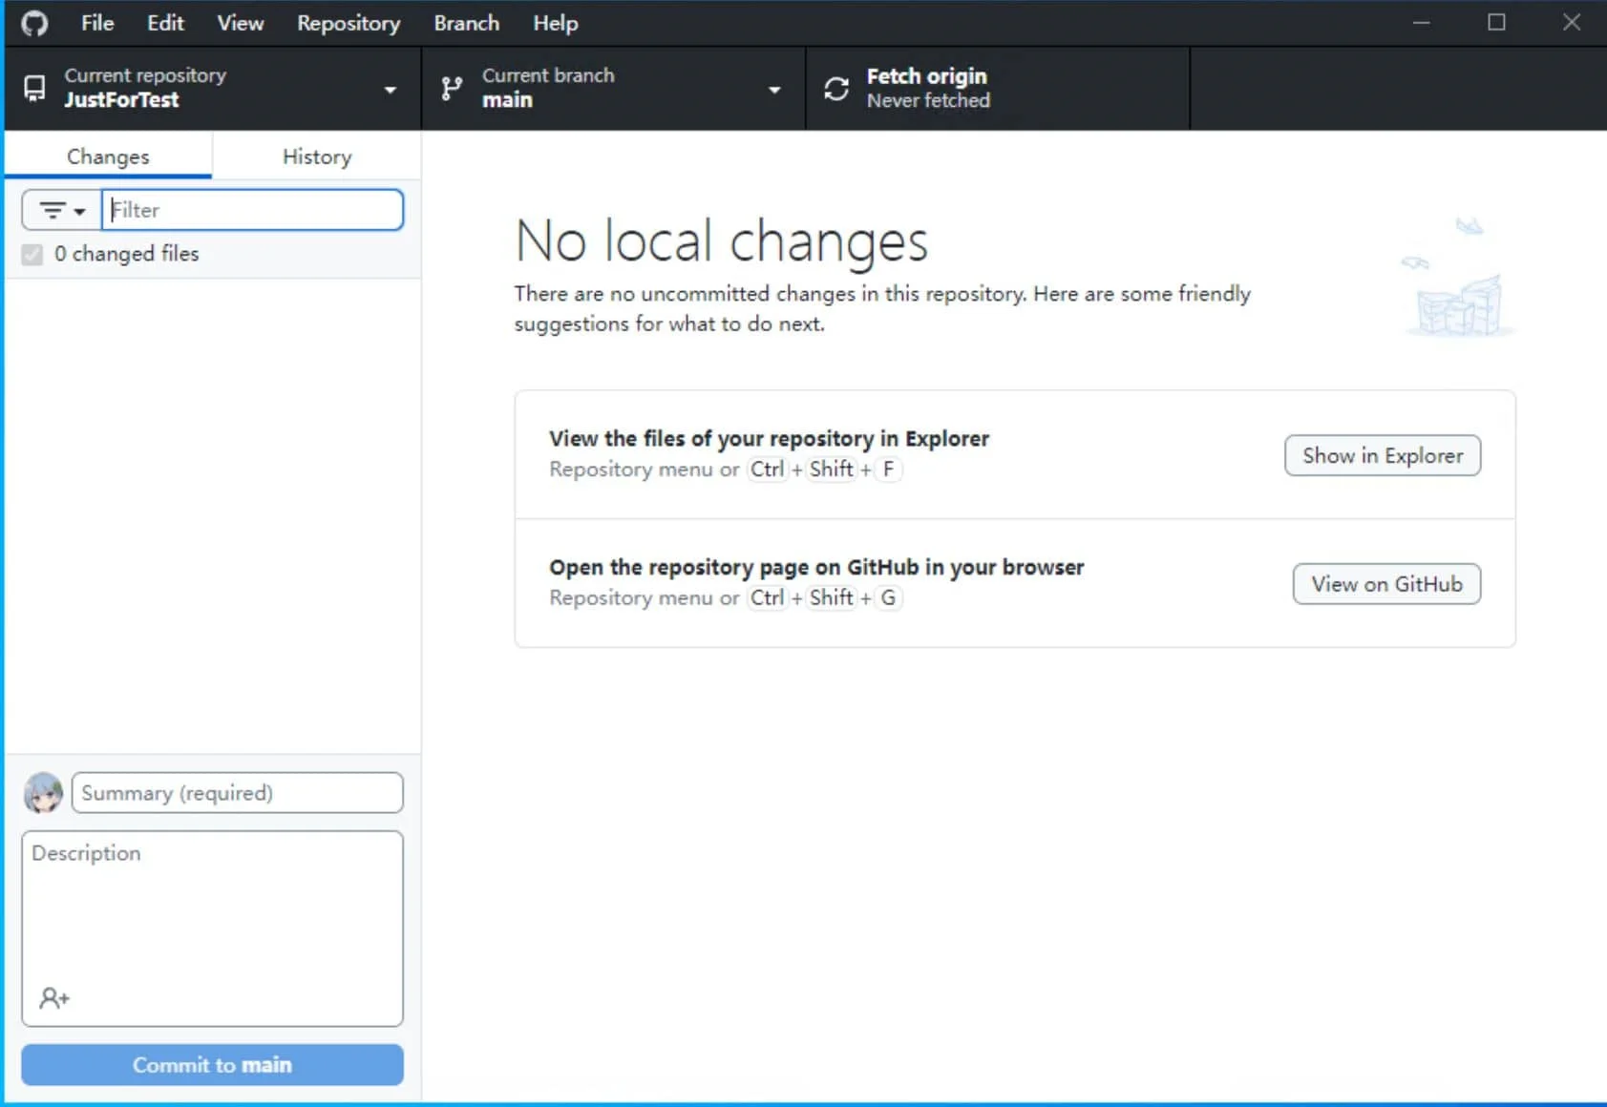Open the Help menu
Viewport: 1607px width, 1107px height.
(x=556, y=23)
